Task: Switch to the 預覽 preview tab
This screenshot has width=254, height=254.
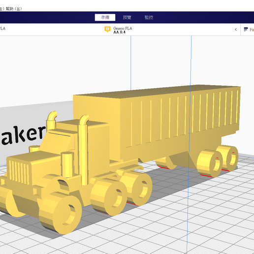Action: coord(127,17)
